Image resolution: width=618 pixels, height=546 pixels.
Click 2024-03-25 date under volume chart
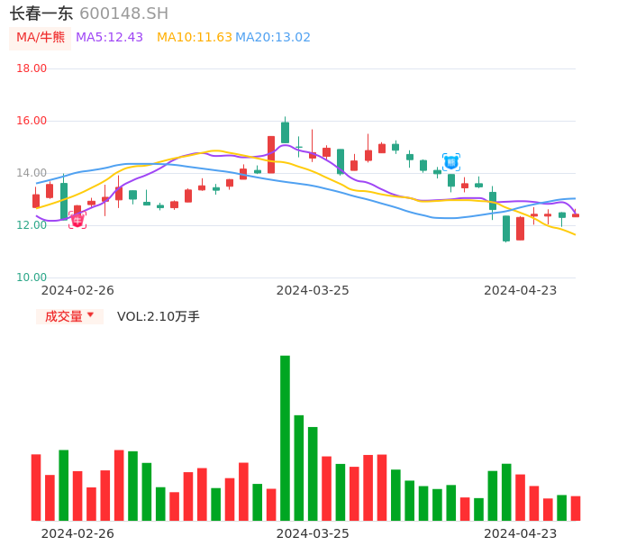tap(313, 533)
